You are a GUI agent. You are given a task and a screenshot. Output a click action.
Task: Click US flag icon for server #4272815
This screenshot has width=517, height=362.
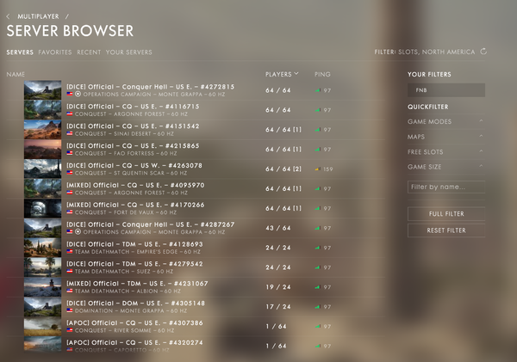point(70,94)
